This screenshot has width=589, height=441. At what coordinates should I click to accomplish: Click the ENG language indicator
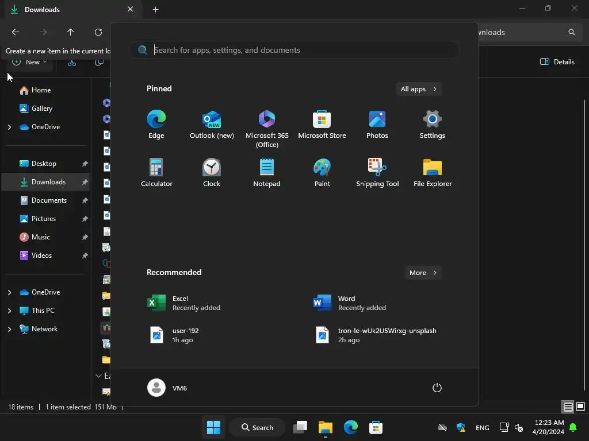pos(483,428)
